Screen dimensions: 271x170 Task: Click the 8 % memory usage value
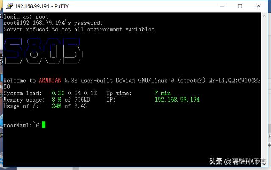pos(56,100)
